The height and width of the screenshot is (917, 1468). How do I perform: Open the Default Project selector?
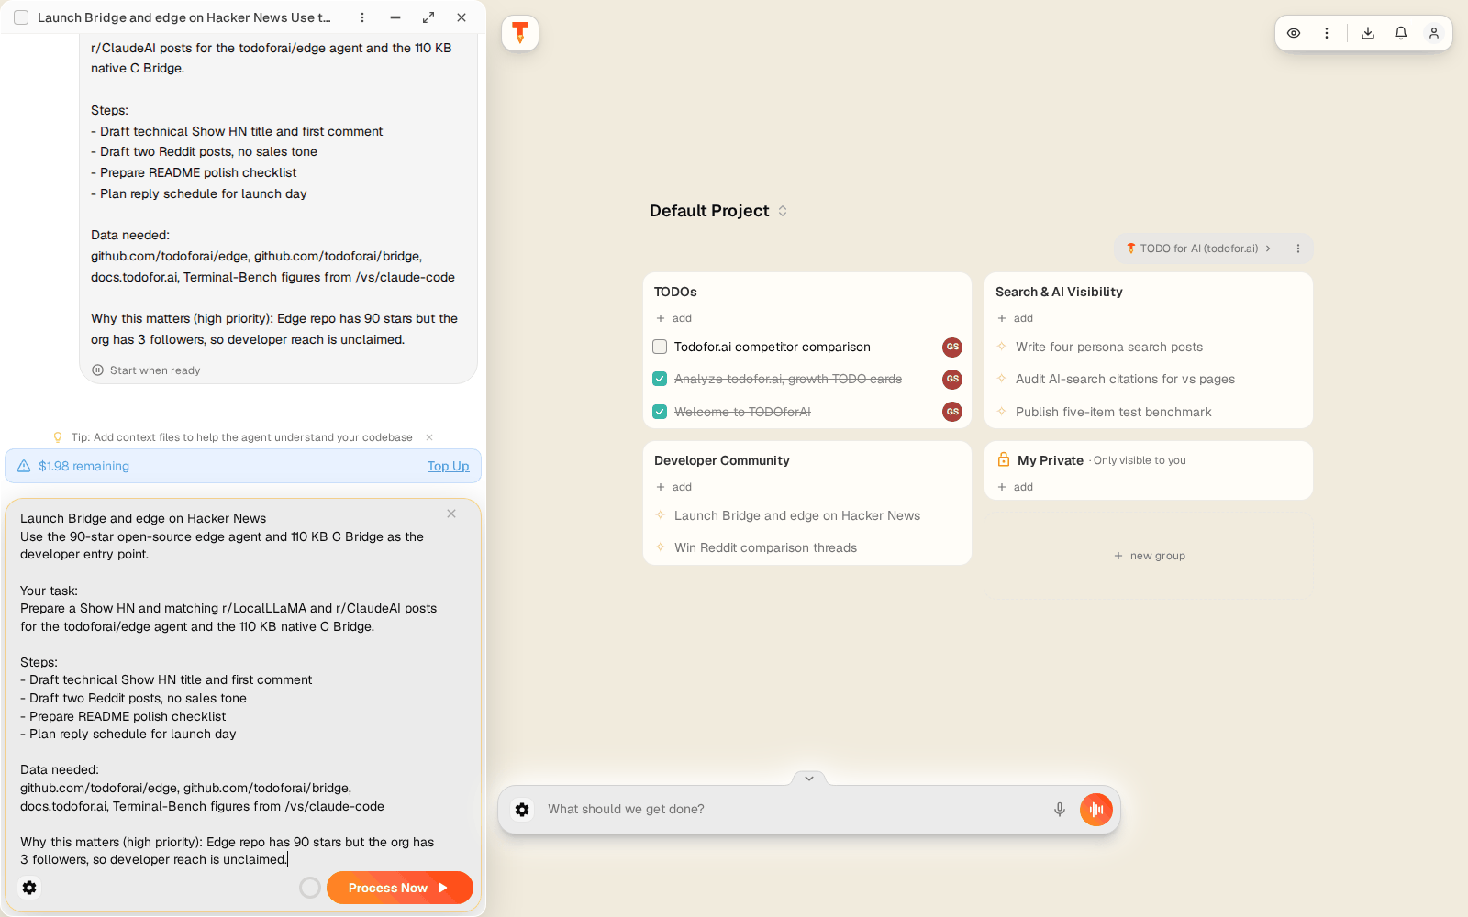[718, 211]
